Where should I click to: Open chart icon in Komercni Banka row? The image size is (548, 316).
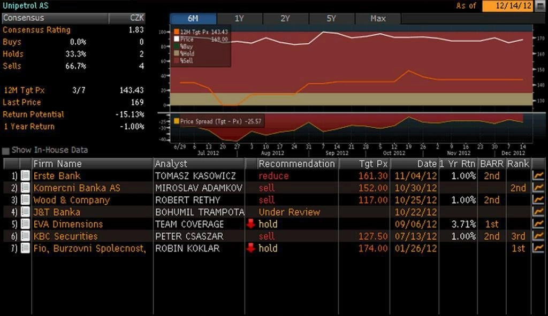[538, 188]
